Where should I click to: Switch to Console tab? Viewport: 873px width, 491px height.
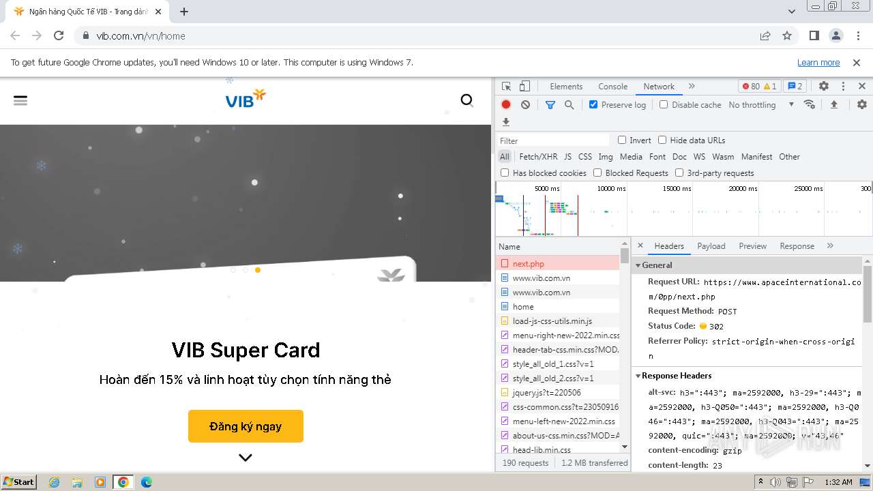click(612, 87)
